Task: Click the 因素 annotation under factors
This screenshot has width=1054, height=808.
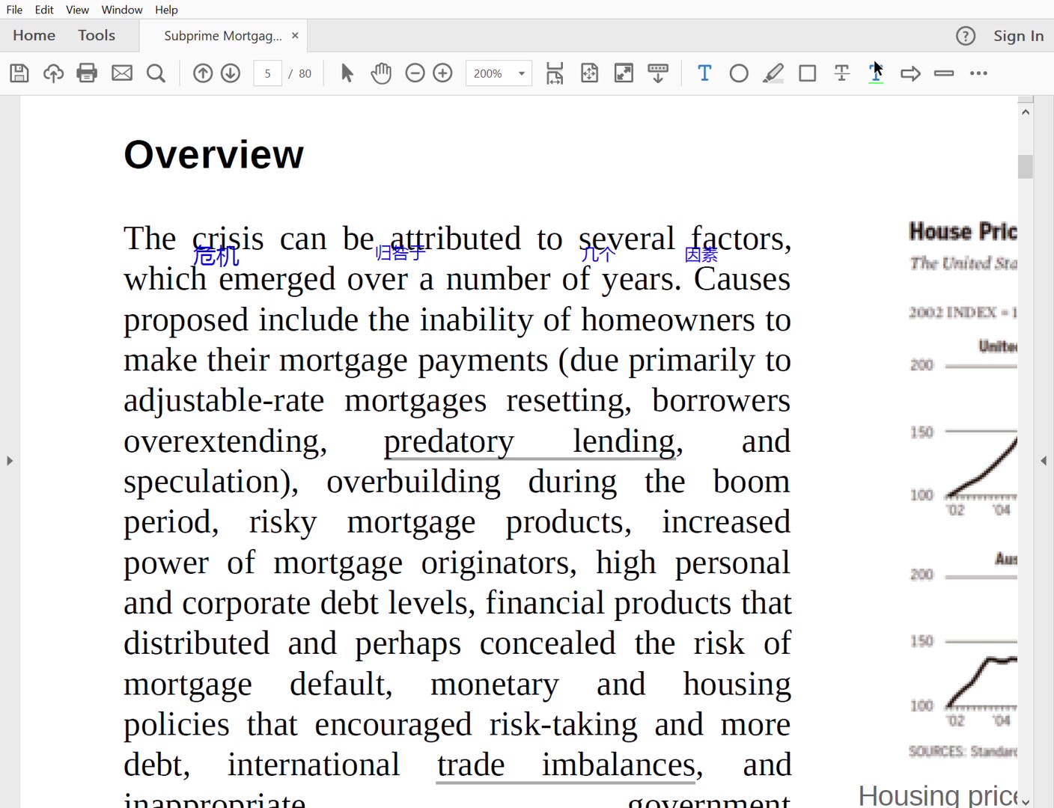Action: click(701, 255)
